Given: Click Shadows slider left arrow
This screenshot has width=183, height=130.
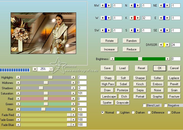Looking at the screenshot, I should click(18, 88).
